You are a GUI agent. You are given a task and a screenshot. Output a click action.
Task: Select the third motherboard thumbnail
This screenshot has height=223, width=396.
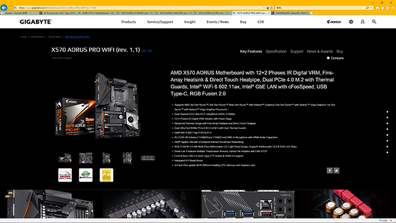click(106, 158)
